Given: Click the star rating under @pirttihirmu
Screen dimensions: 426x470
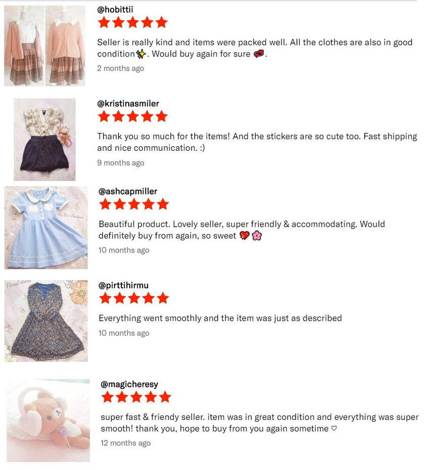Looking at the screenshot, I should [x=134, y=298].
